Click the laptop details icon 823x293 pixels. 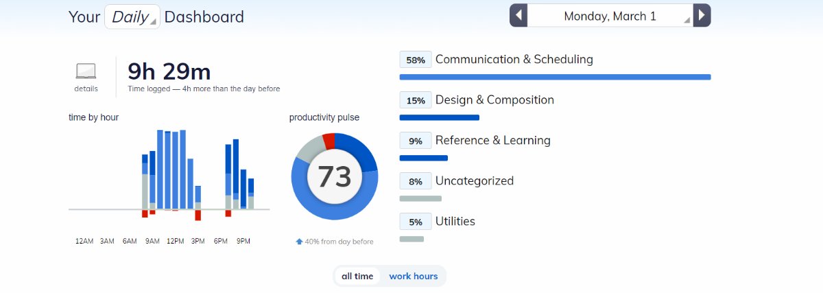[x=86, y=71]
